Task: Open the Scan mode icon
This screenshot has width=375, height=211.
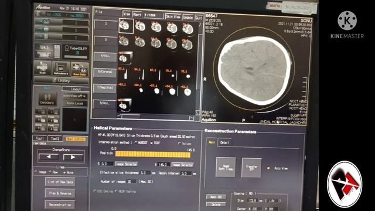Action: pos(43,68)
